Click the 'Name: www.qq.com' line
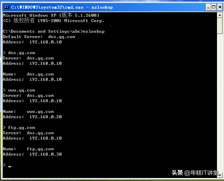 tap(28, 112)
